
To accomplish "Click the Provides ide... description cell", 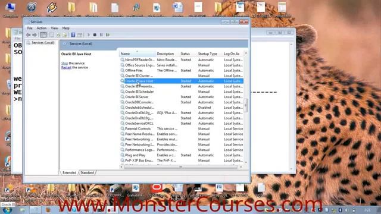I will [167, 144].
